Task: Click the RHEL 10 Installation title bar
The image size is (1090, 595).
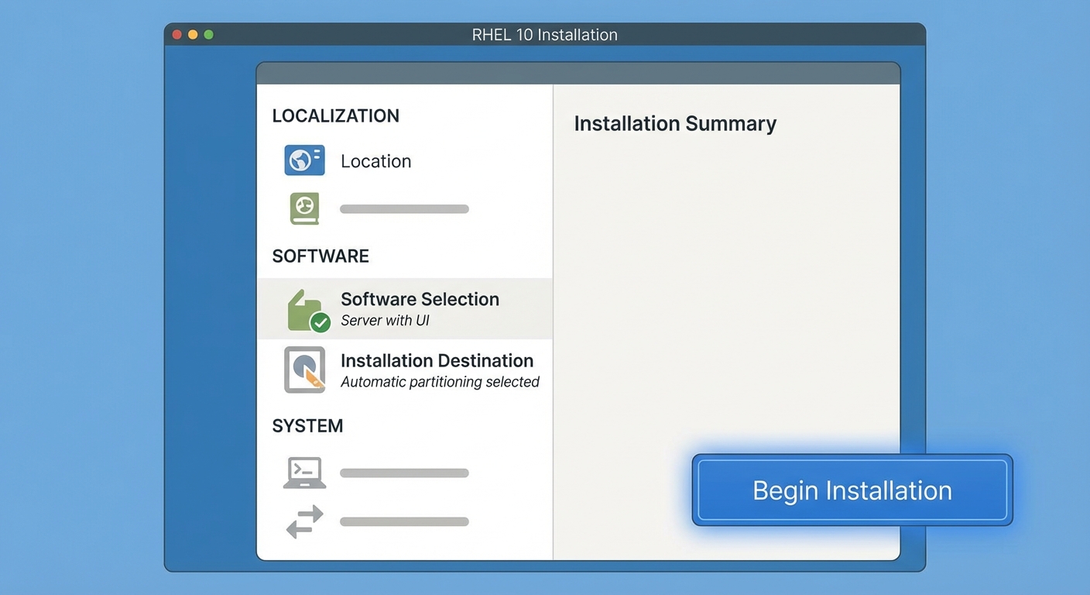Action: tap(545, 35)
